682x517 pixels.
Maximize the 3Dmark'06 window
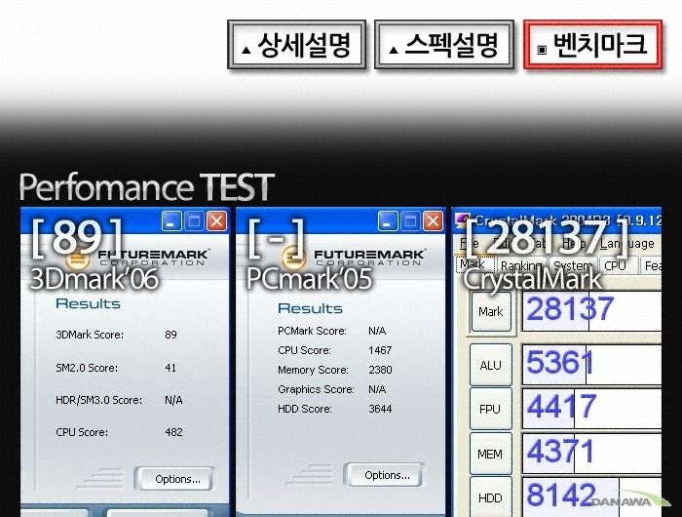194,221
